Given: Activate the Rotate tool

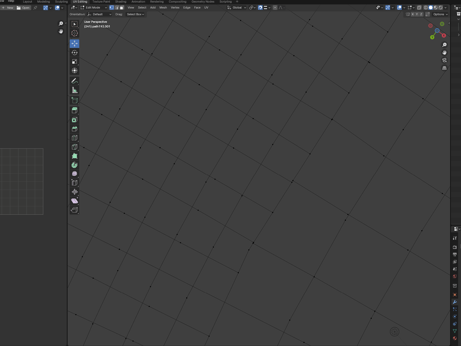Looking at the screenshot, I should point(74,53).
